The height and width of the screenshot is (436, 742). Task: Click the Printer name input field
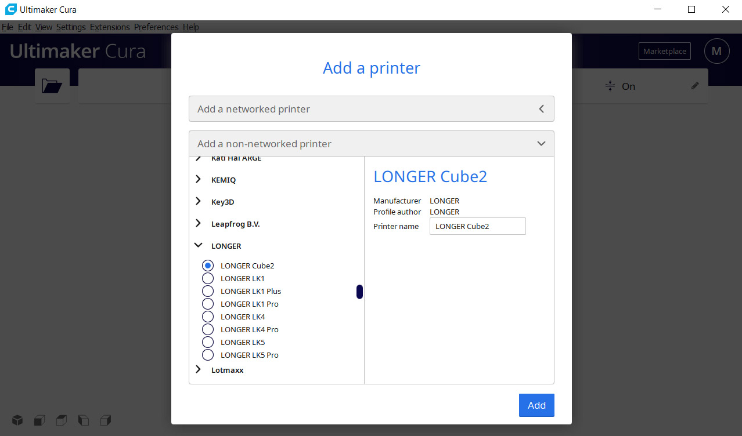click(478, 226)
